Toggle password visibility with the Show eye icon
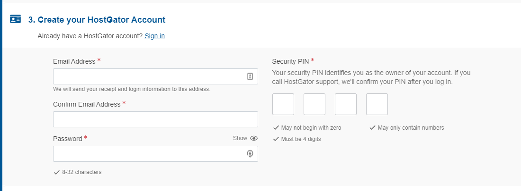This screenshot has height=191, width=521. (x=254, y=138)
